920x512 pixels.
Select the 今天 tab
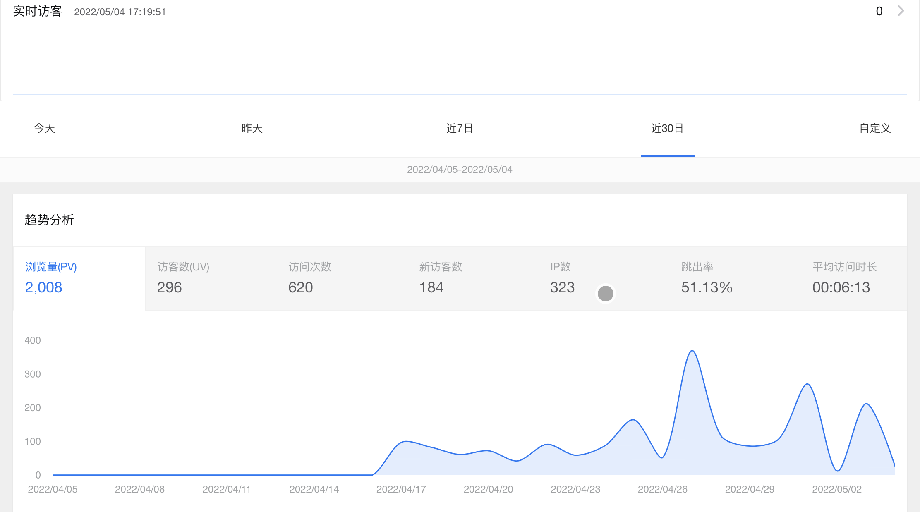click(x=44, y=128)
